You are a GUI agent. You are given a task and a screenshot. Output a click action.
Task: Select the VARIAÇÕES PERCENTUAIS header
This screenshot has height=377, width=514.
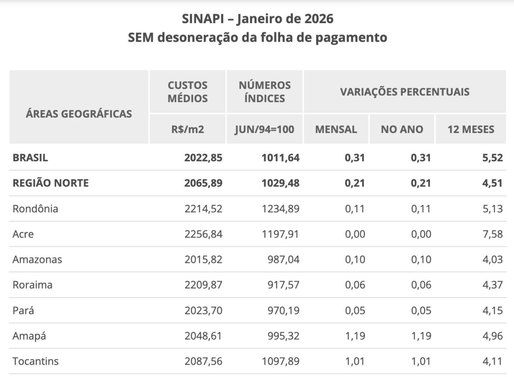click(405, 92)
